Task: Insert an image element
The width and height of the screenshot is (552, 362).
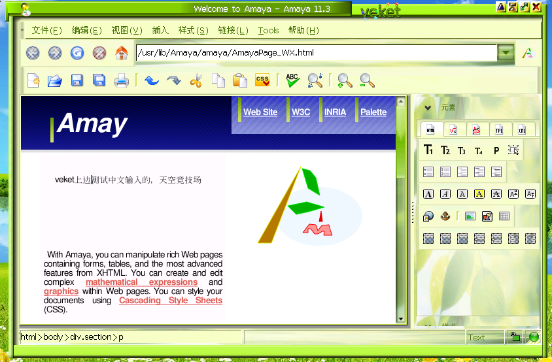Action: tap(470, 216)
